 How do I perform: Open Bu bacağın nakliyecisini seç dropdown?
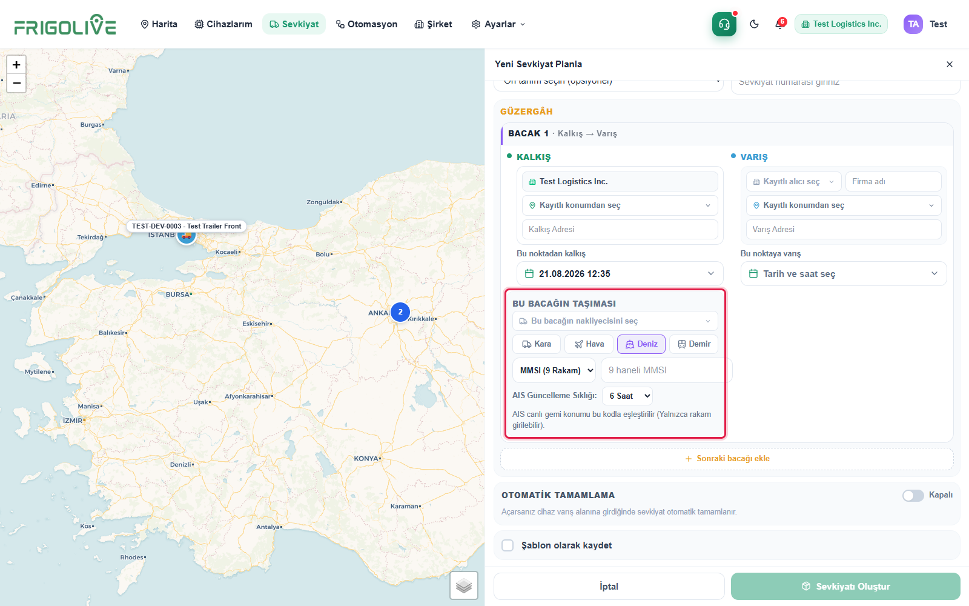(615, 321)
